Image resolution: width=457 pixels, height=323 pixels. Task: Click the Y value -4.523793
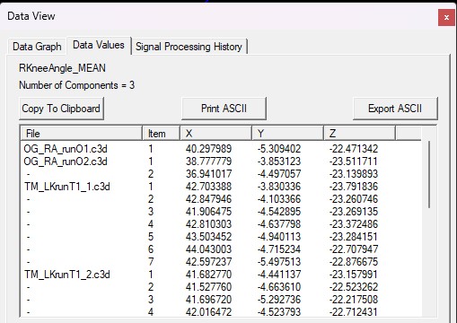tap(279, 312)
